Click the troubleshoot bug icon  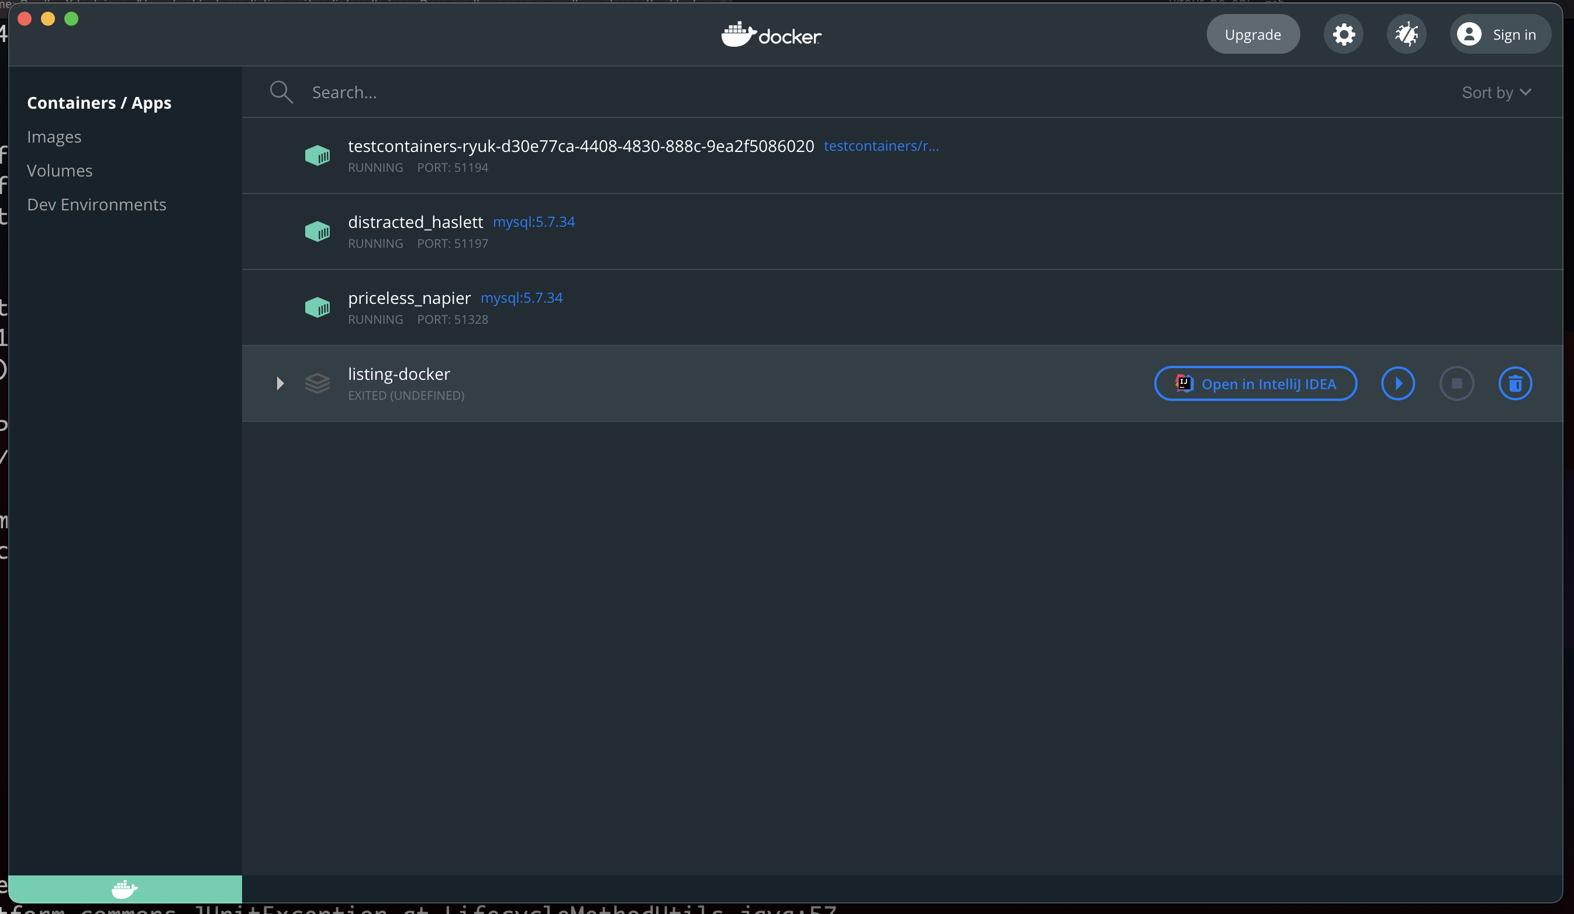coord(1406,34)
